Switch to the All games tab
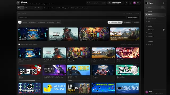170x95 pixels. (21, 8)
